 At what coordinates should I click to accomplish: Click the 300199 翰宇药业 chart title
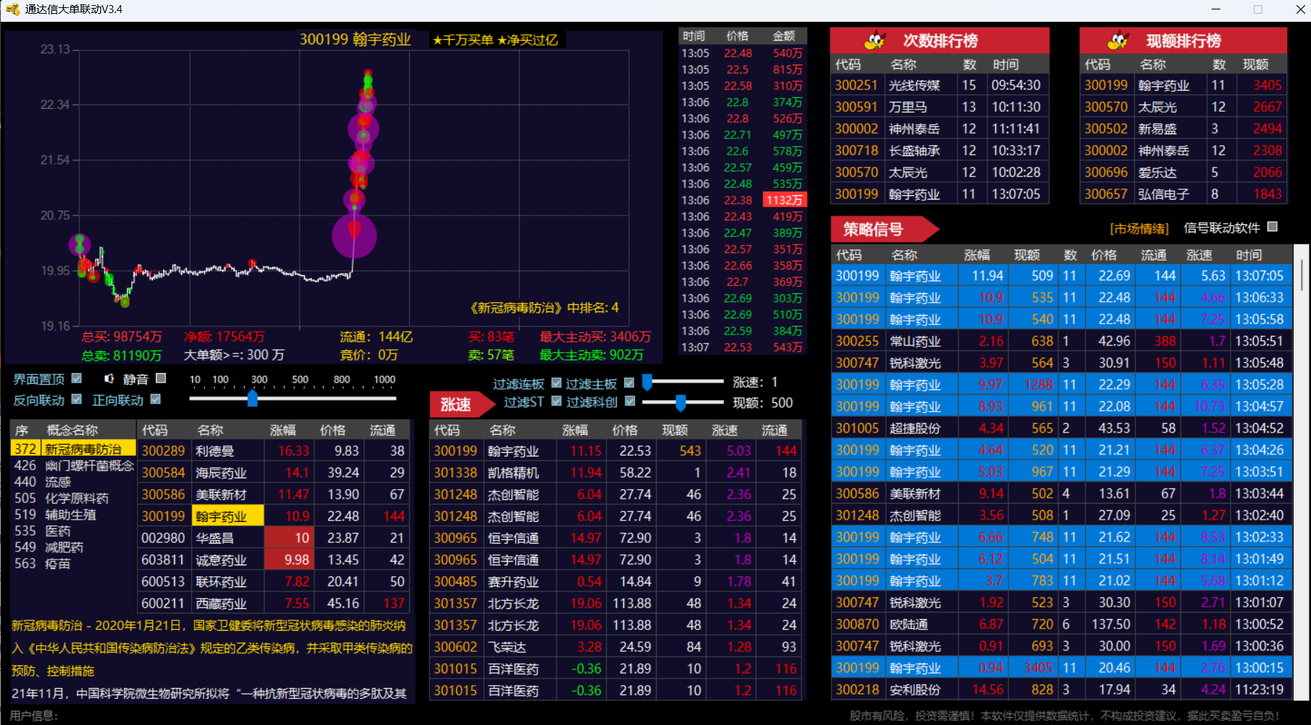click(x=356, y=39)
